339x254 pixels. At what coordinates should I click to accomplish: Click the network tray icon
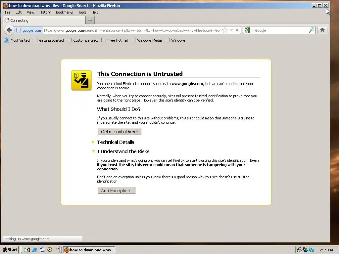point(299,250)
